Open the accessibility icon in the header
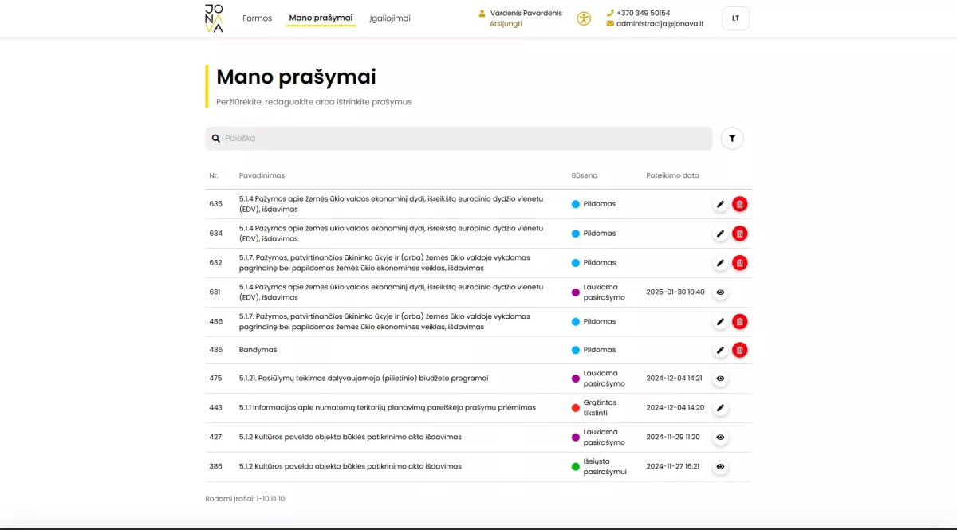Screen dimensions: 957x530 tap(584, 18)
